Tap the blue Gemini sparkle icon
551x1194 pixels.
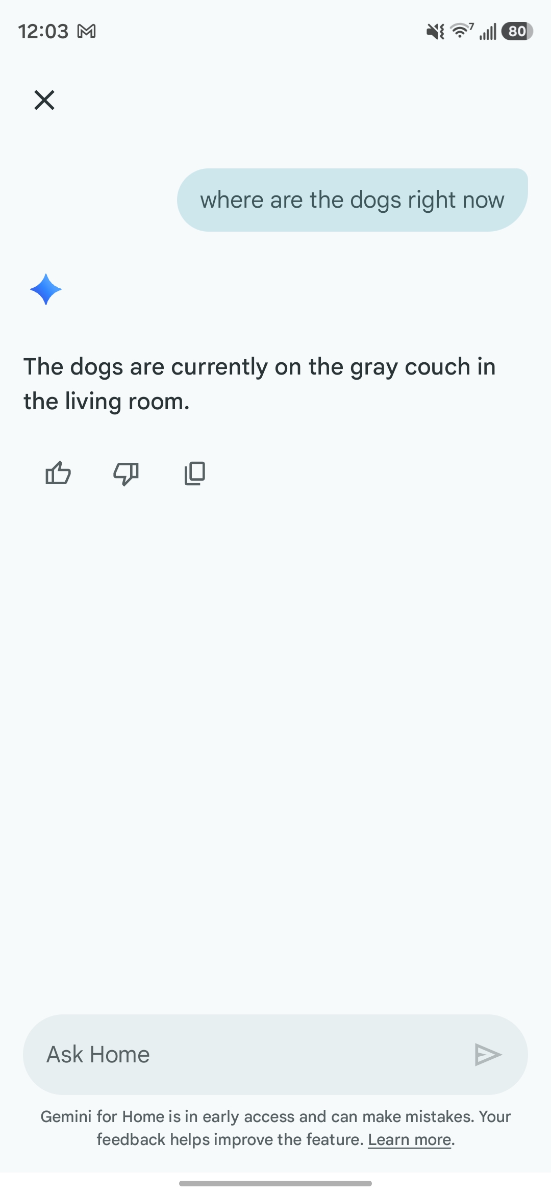[46, 289]
